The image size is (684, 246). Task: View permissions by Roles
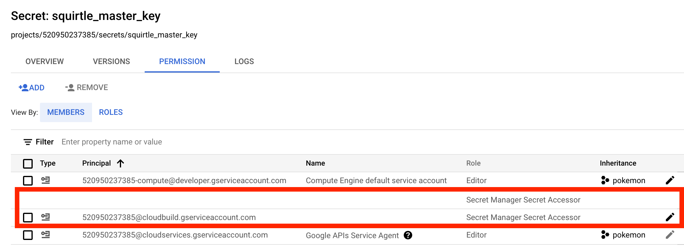click(x=111, y=112)
